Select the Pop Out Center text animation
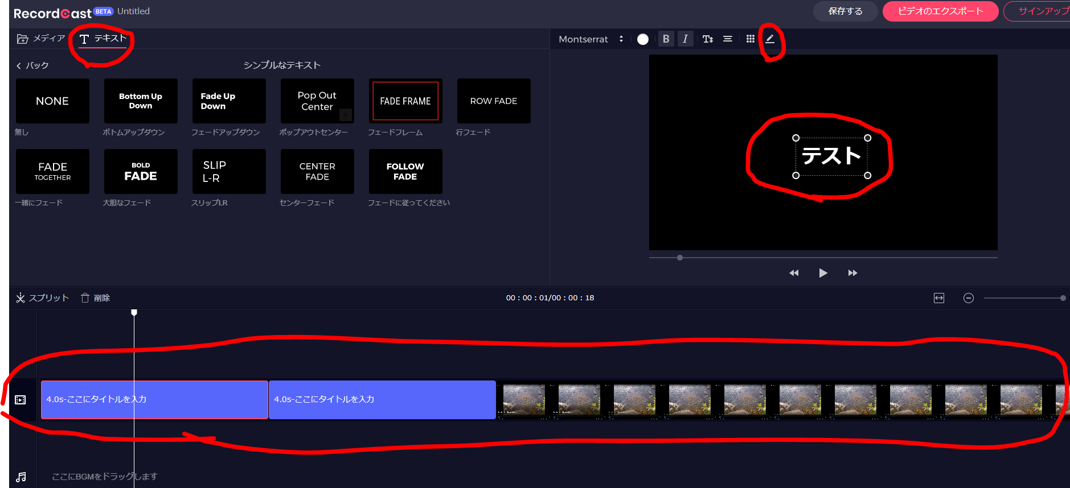Viewport: 1070px width, 488px height. click(317, 101)
